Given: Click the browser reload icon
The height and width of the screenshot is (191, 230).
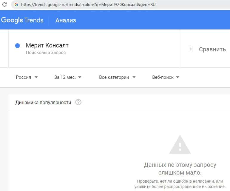Looking at the screenshot, I should coord(4,5).
